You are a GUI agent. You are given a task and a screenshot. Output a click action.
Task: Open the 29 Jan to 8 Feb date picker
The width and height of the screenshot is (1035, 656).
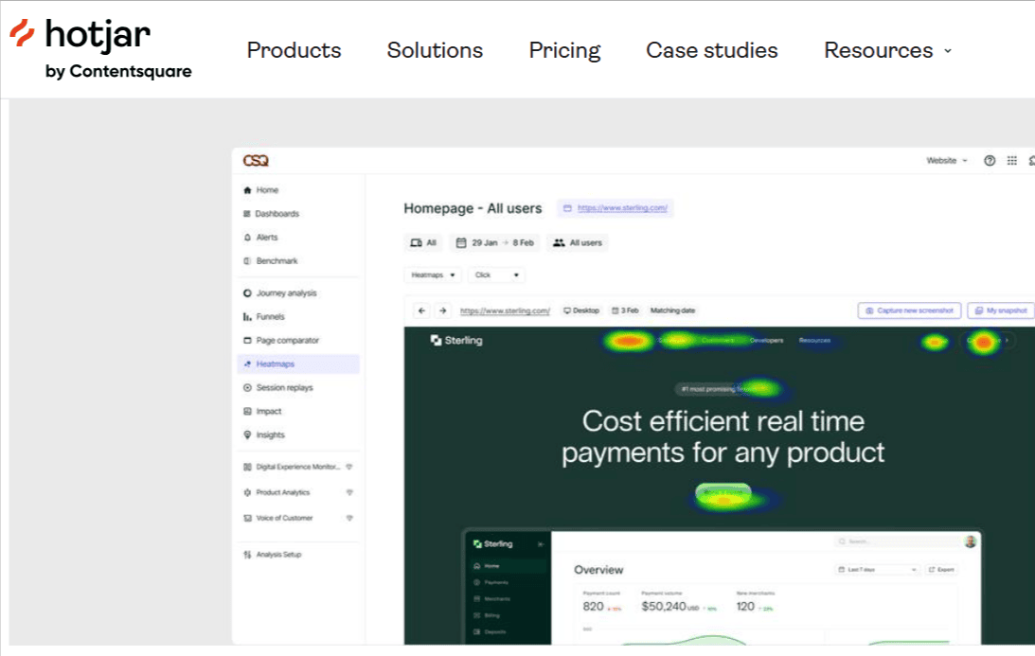(495, 243)
